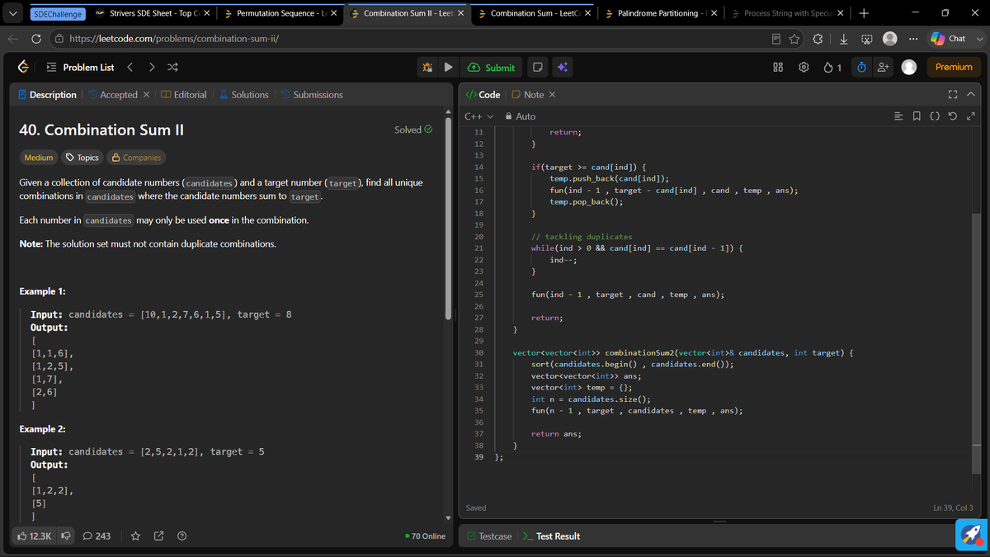Maximize the code panel with fullscreen icon
This screenshot has height=557, width=990.
tap(953, 95)
